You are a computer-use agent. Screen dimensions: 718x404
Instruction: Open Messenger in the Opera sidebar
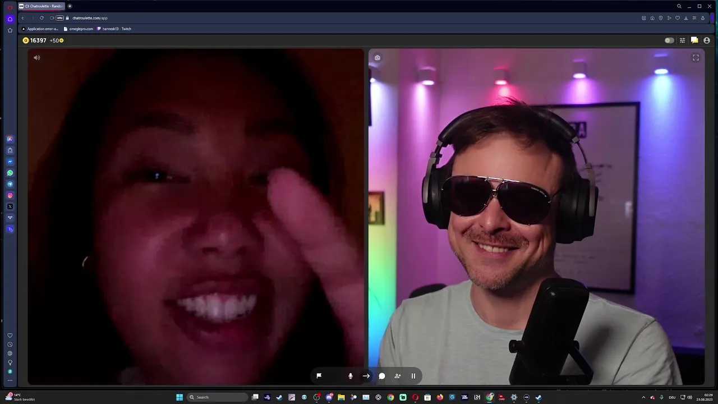point(10,162)
